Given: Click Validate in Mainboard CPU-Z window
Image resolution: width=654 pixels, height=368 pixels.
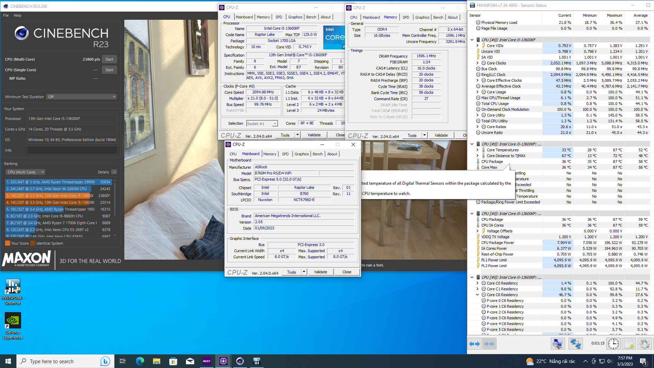Looking at the screenshot, I should point(321,272).
